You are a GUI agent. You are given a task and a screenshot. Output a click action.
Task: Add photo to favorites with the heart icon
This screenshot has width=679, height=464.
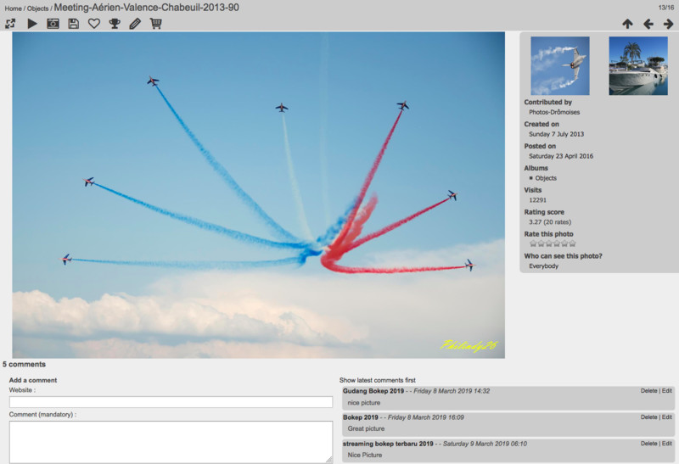click(94, 24)
